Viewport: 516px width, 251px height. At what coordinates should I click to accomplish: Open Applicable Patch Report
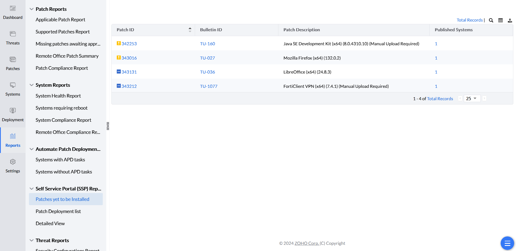[60, 20]
